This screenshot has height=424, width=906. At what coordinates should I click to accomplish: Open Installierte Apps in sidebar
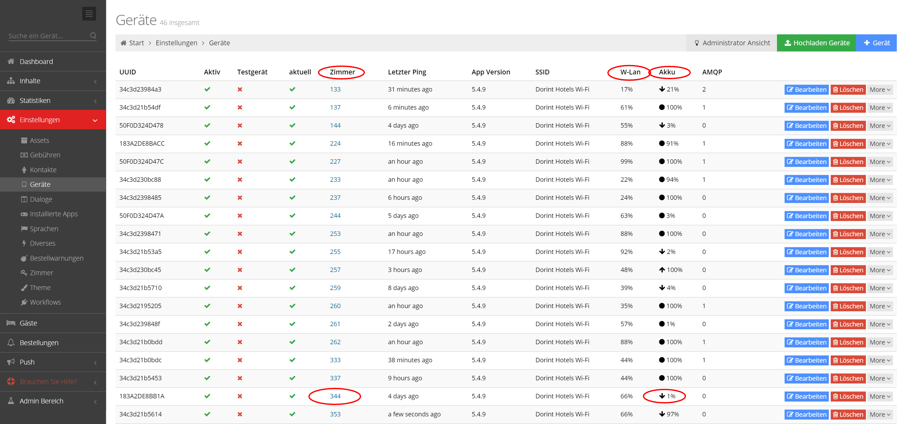click(54, 213)
